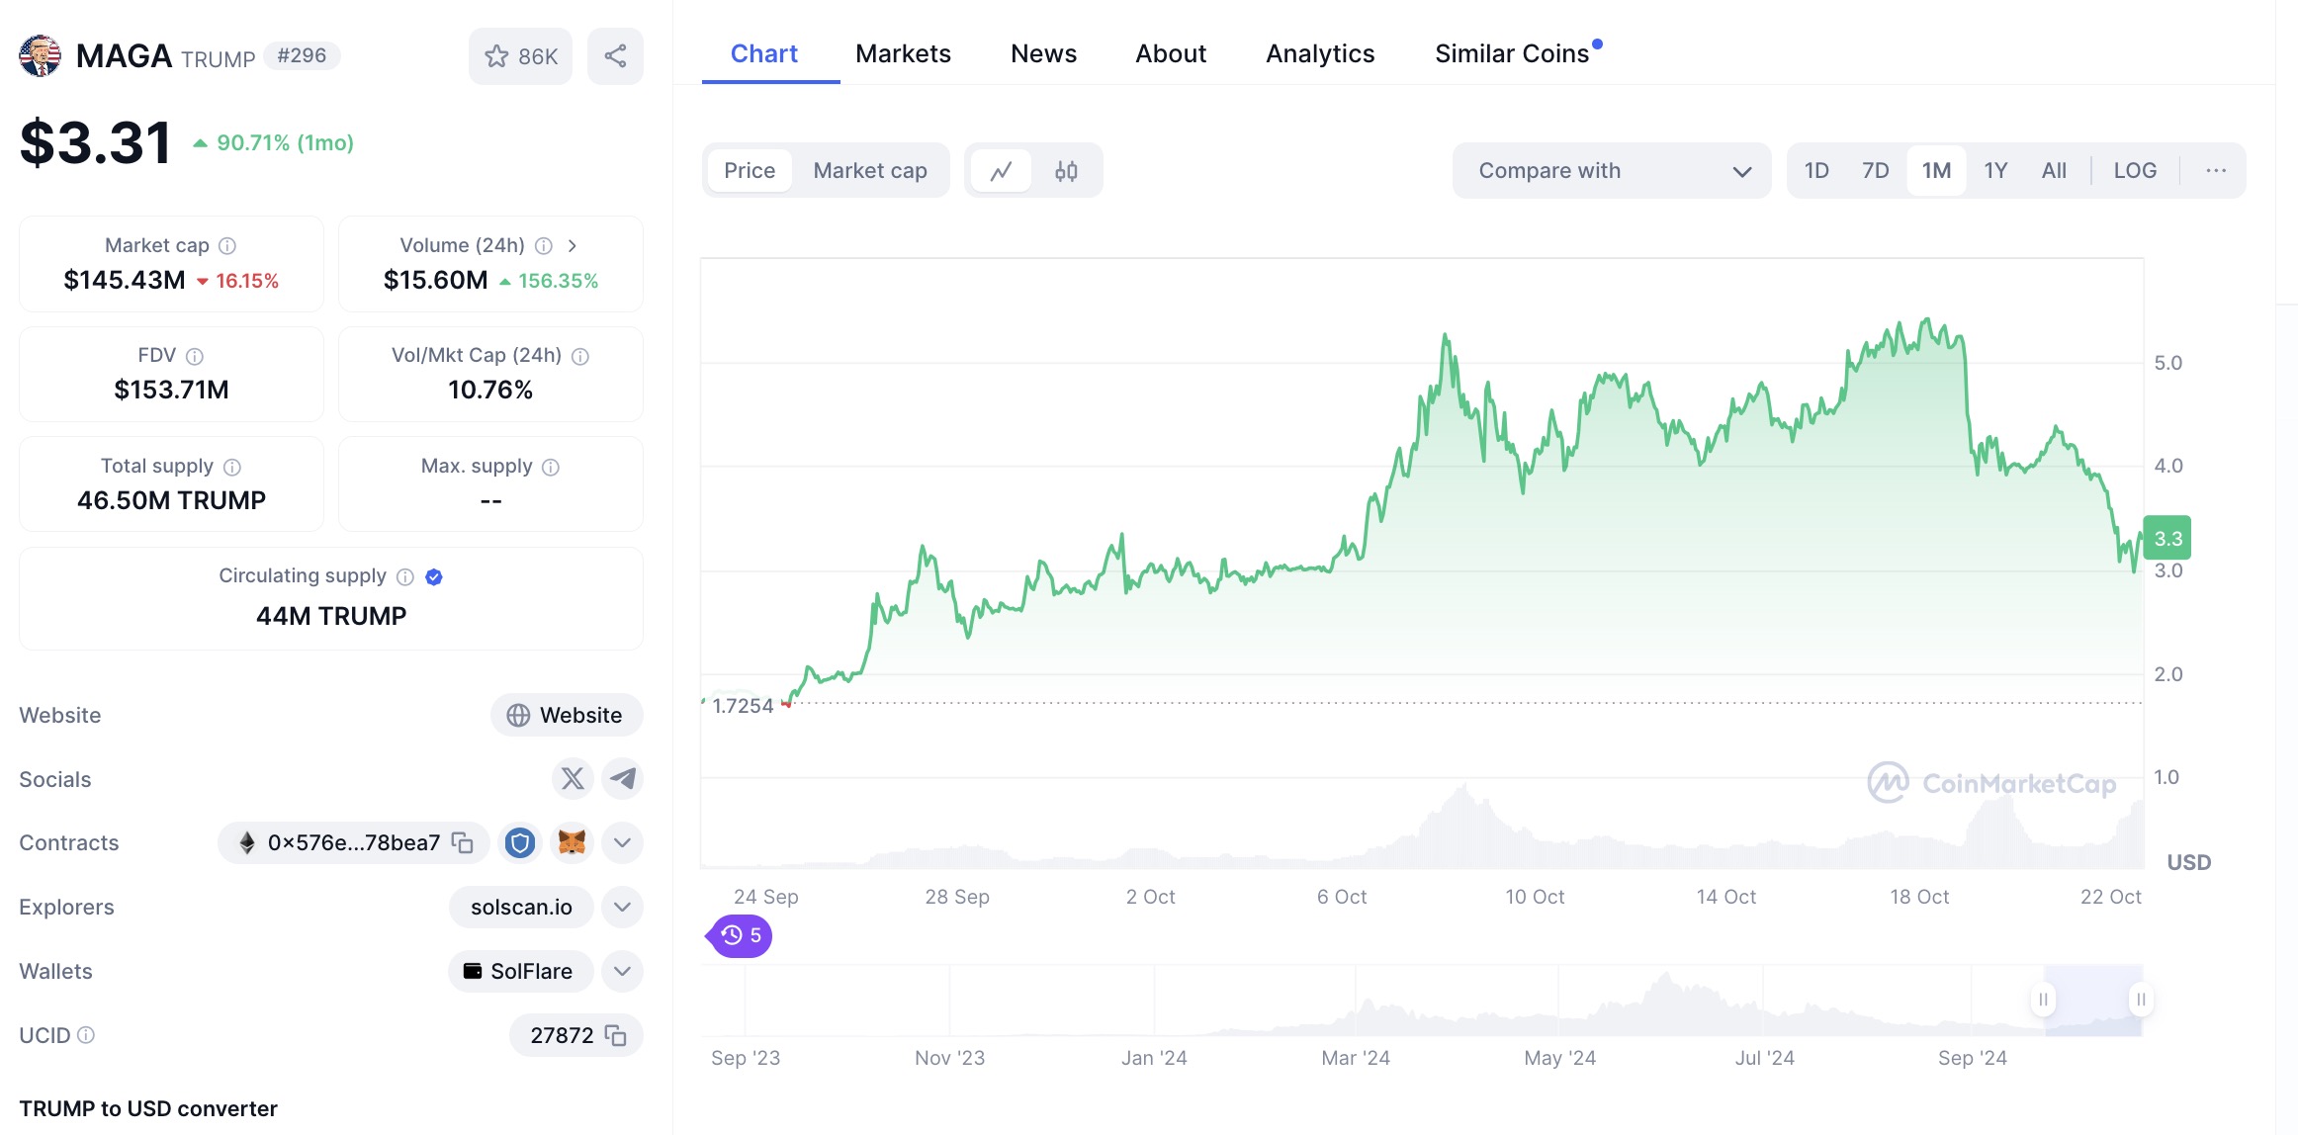
Task: Click Vol/Mkt Cap (24h) info icon
Action: pos(580,356)
